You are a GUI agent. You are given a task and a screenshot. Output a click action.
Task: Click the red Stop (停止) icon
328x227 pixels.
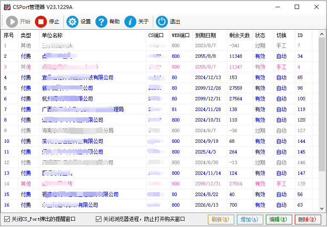tap(41, 22)
